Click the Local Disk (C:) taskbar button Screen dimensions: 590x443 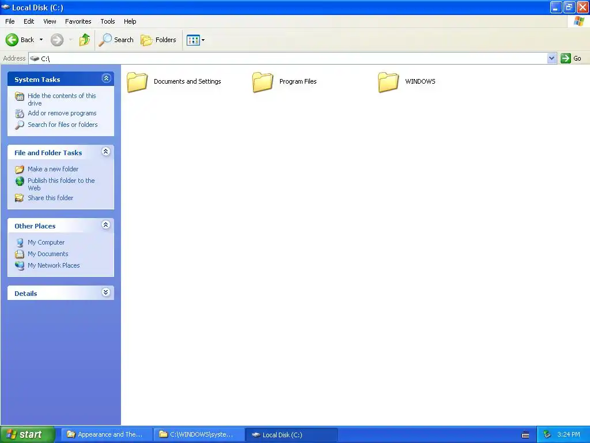tap(290, 435)
